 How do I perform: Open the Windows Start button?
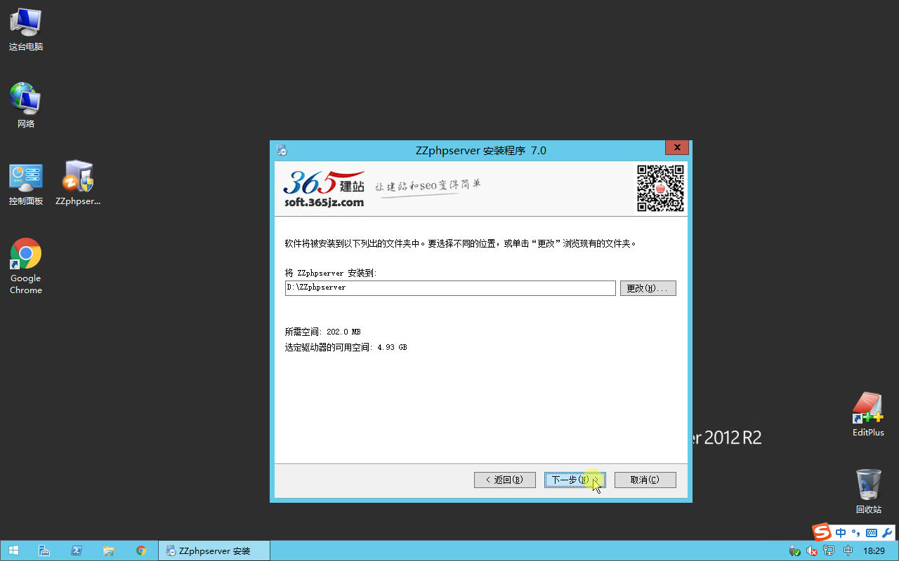tap(13, 550)
